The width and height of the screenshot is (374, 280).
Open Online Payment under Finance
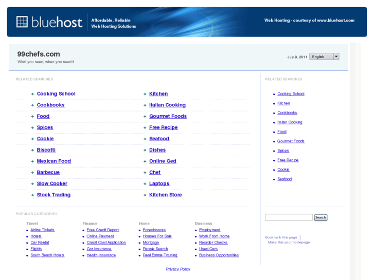100,236
